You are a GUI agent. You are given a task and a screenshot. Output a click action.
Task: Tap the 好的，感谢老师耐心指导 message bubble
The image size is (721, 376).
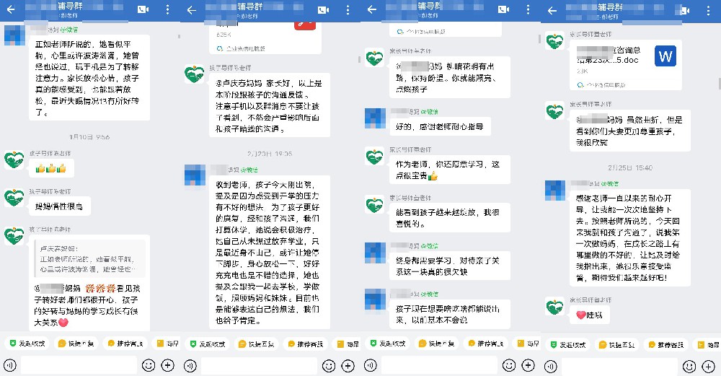click(440, 126)
